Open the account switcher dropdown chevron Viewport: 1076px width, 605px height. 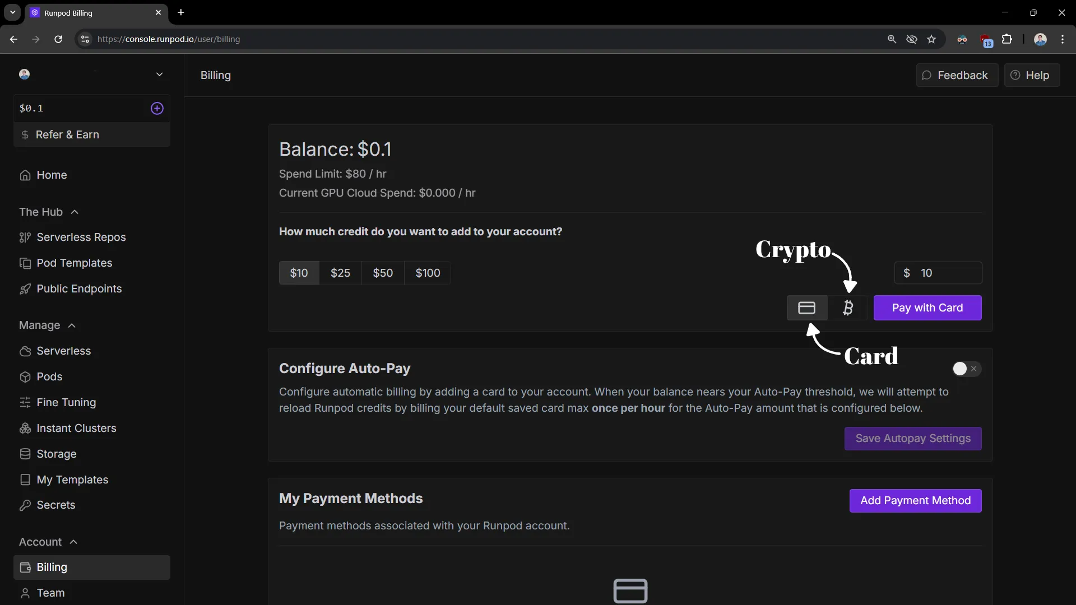[x=159, y=75]
